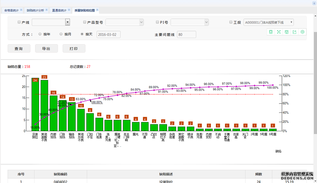
Task: Click the fullscreen expand arrows icon
Action: click(x=279, y=32)
